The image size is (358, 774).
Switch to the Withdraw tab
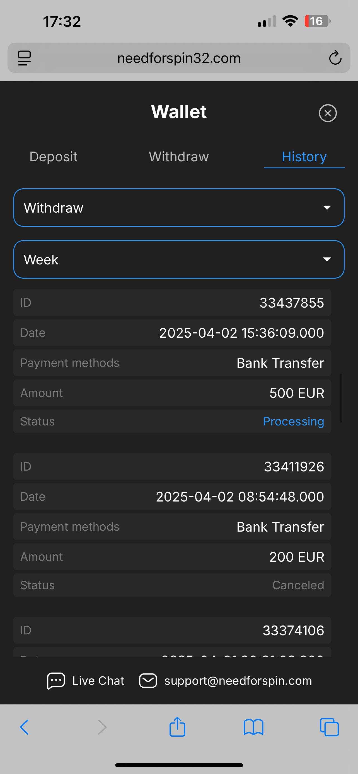(179, 157)
